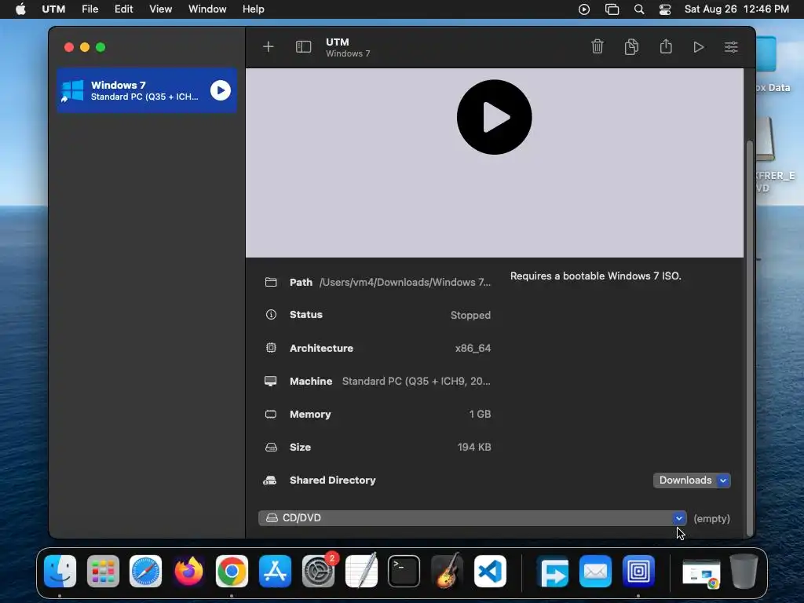Click the Standard PC machine value
This screenshot has height=603, width=804.
coord(416,381)
